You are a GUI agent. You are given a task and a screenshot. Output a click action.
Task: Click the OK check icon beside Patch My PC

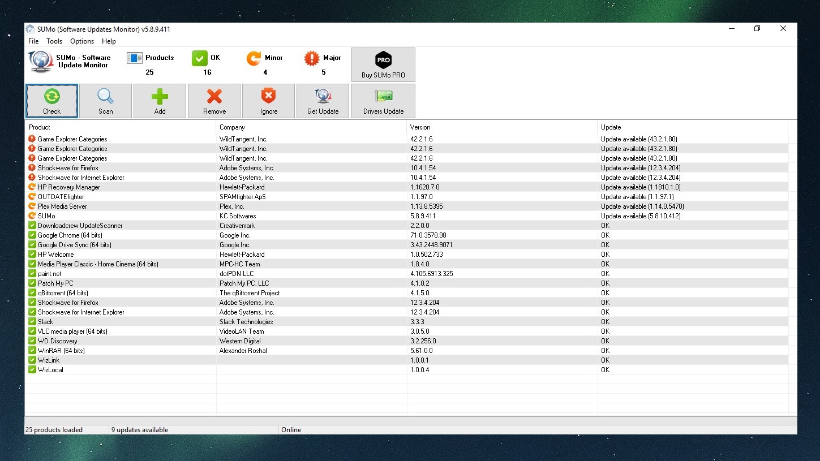coord(32,283)
